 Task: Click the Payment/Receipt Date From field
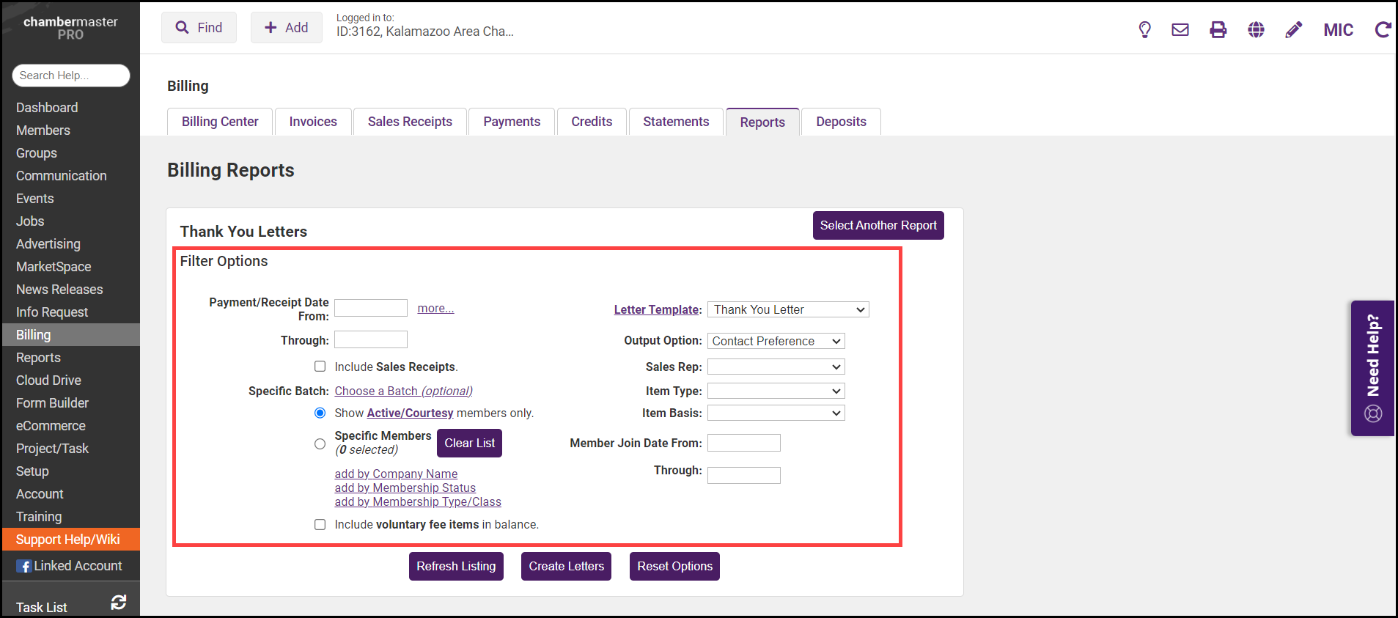coord(371,309)
